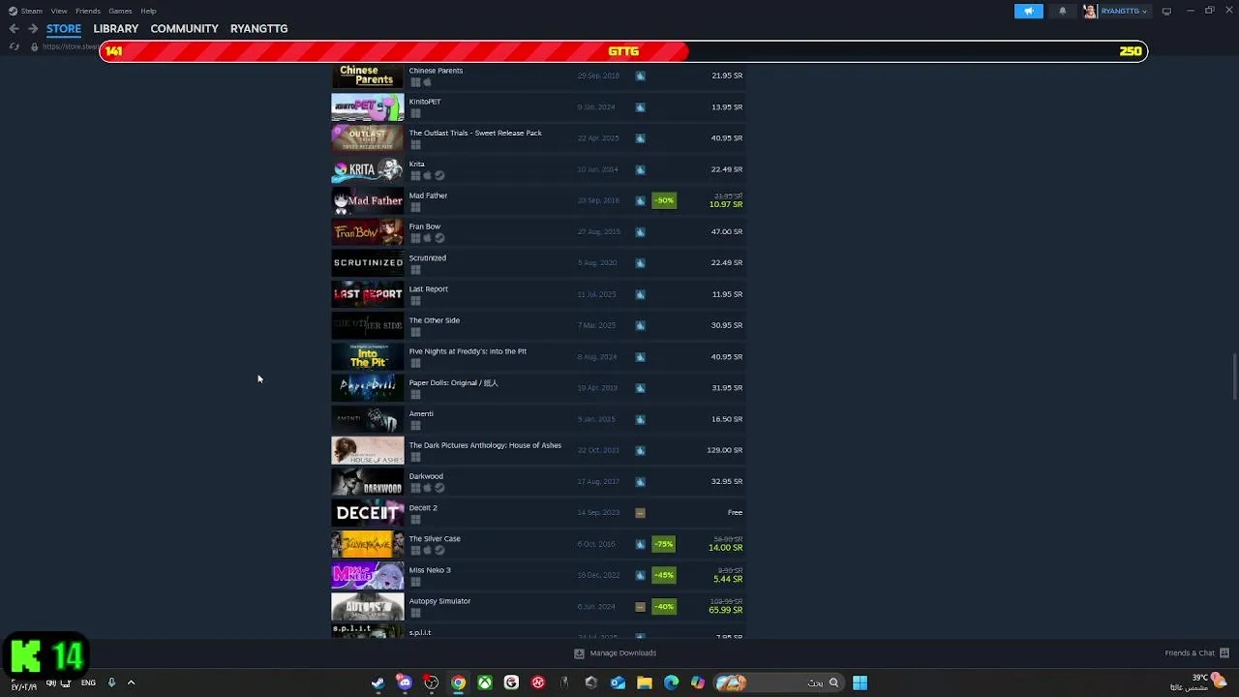
Task: Click the Darkwood game thumbnail
Action: (368, 481)
